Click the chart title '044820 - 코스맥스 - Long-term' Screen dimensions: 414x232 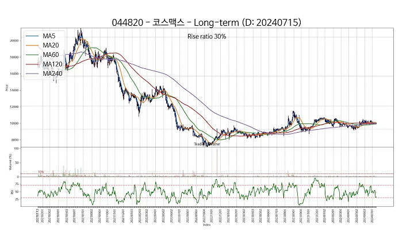(175, 22)
